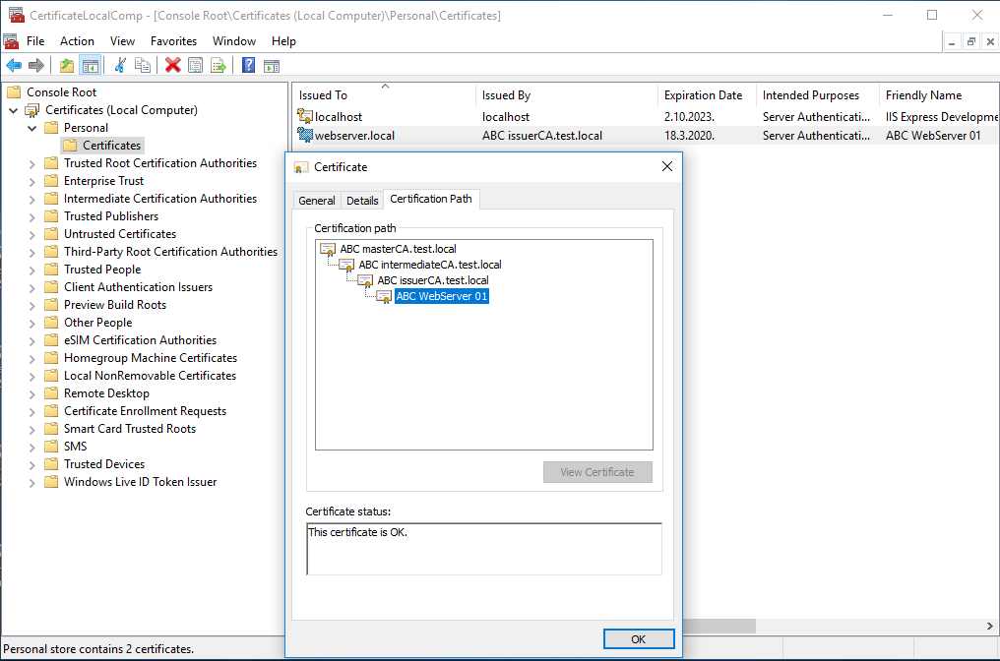Click the Export List toolbar icon
Viewport: 1000px width, 661px height.
coord(219,65)
